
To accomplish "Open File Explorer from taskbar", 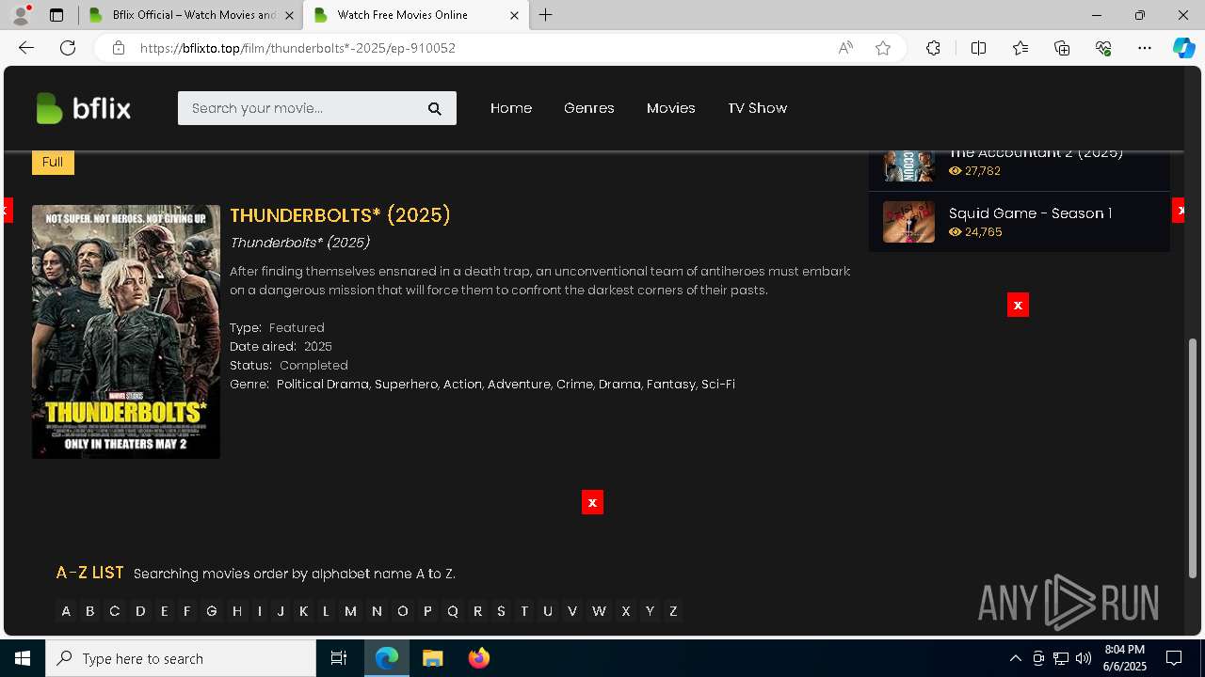I will click(432, 658).
